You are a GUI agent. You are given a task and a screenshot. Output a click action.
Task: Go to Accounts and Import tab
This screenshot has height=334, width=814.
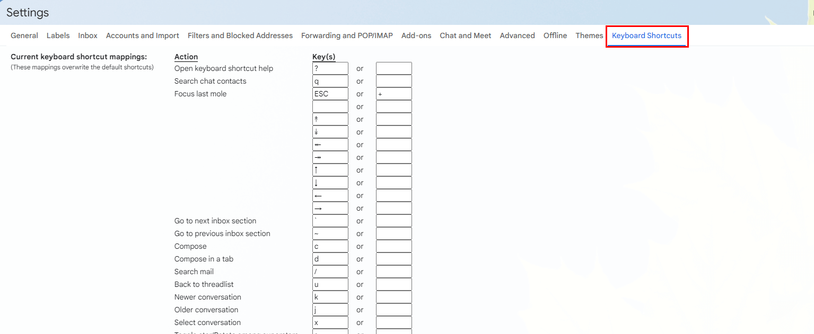[x=143, y=35]
